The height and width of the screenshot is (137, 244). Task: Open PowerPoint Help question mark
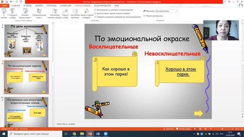225,2
